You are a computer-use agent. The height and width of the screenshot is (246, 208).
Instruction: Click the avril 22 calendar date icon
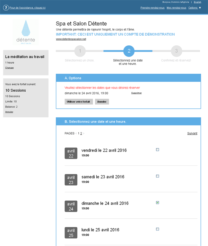[x=71, y=153]
